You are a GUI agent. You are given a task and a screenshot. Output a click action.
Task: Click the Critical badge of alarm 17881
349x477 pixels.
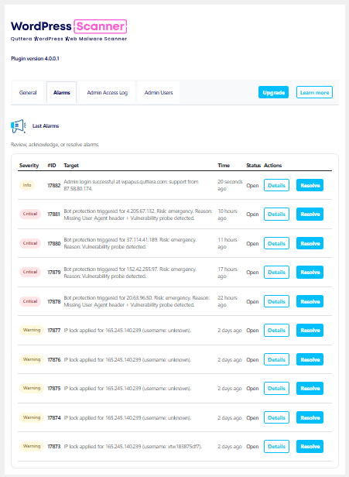30,214
